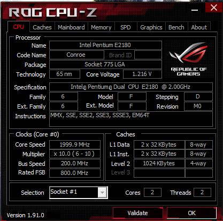
Task: Click the Republic of Gamers logo
Action: click(189, 59)
